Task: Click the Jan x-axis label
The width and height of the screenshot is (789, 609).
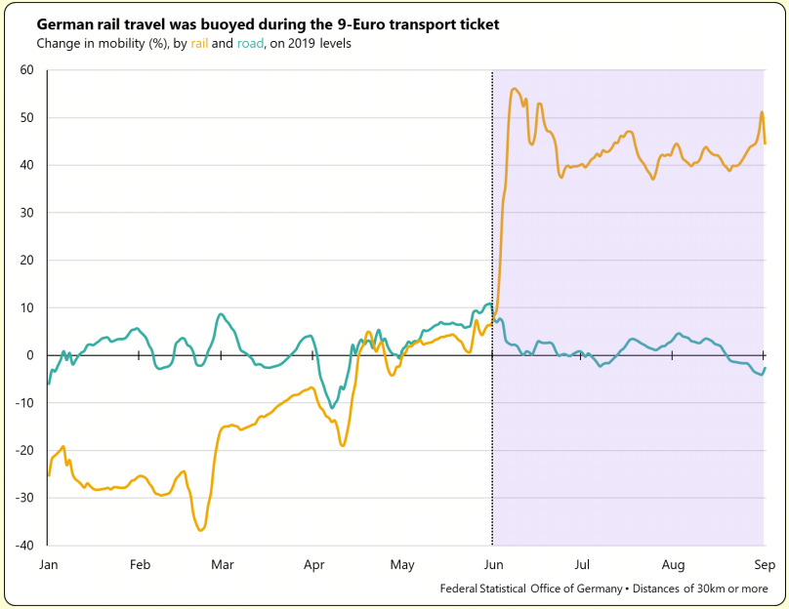Action: coord(48,564)
